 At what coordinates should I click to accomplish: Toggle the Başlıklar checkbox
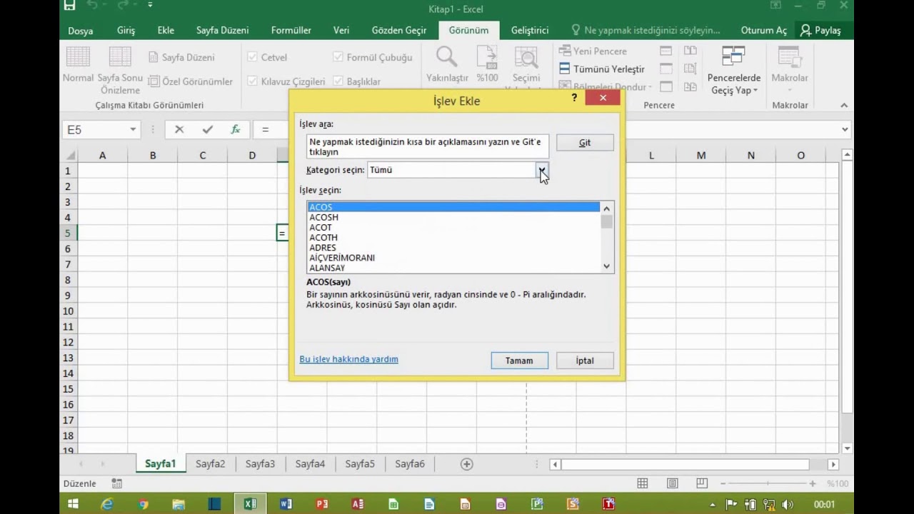(x=338, y=81)
